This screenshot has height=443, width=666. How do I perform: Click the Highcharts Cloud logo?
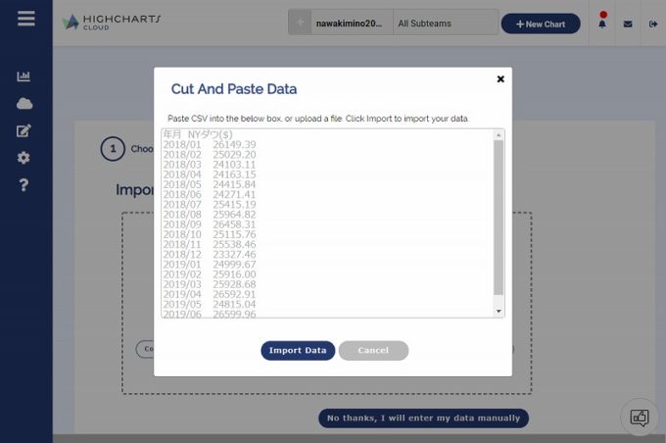[x=112, y=23]
